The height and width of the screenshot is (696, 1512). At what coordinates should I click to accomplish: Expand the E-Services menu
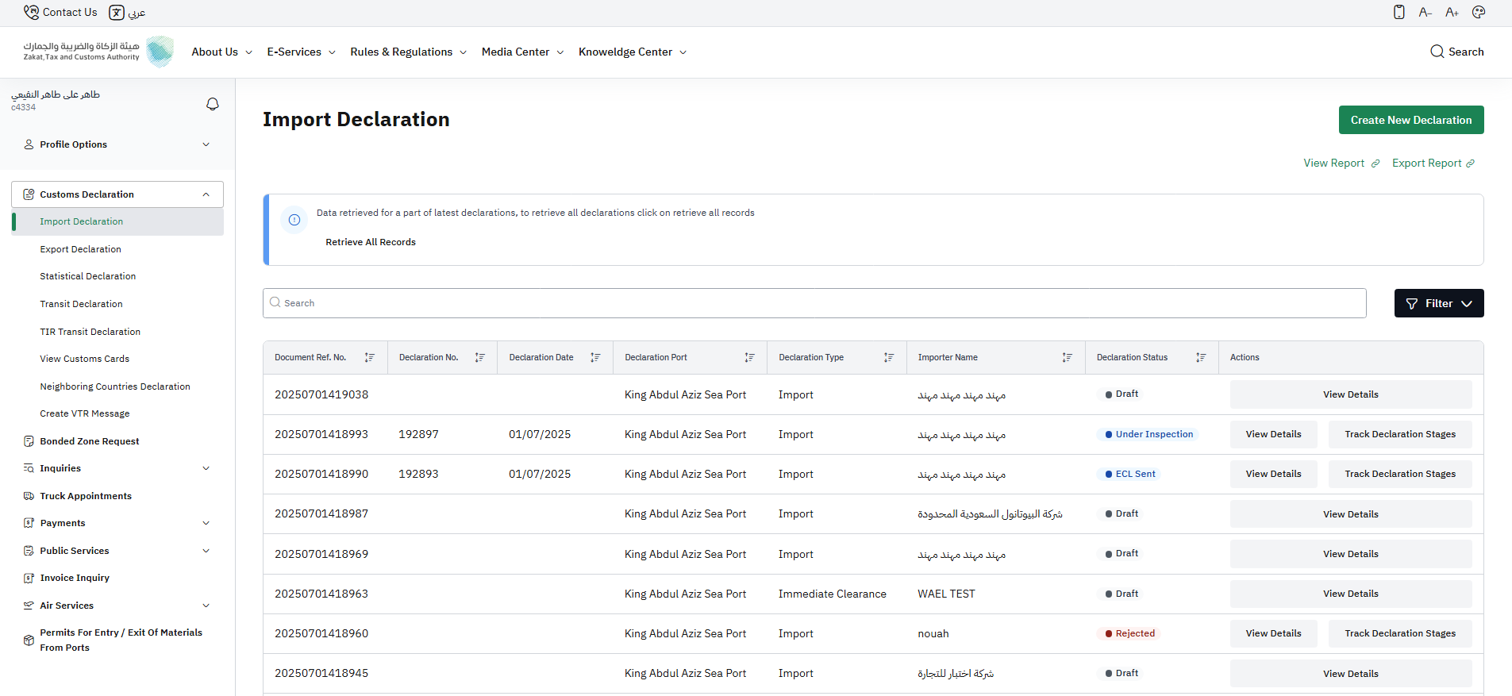tap(302, 52)
